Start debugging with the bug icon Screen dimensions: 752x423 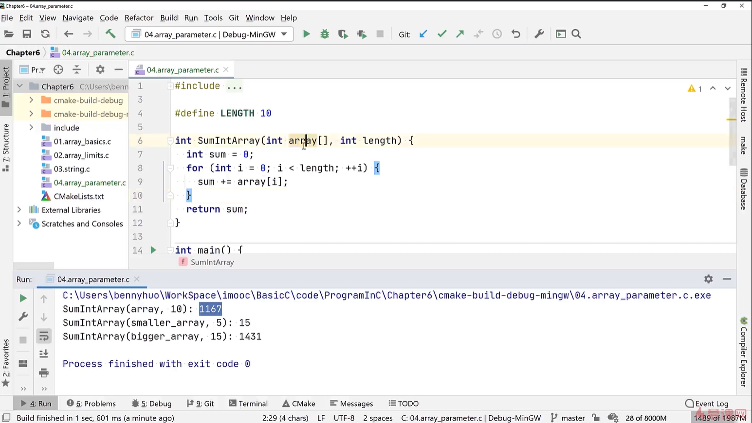325,34
